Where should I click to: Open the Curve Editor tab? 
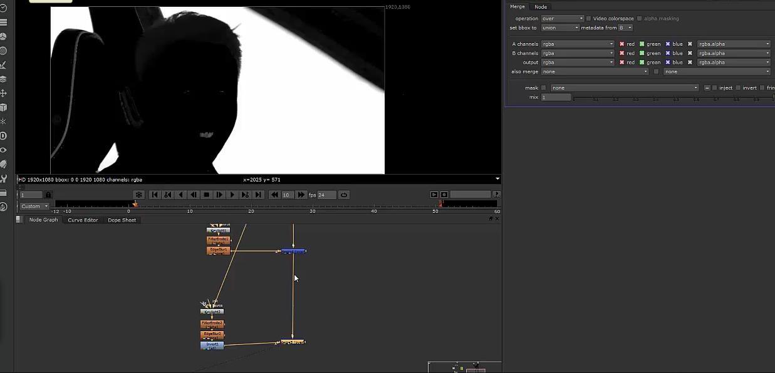pos(83,220)
